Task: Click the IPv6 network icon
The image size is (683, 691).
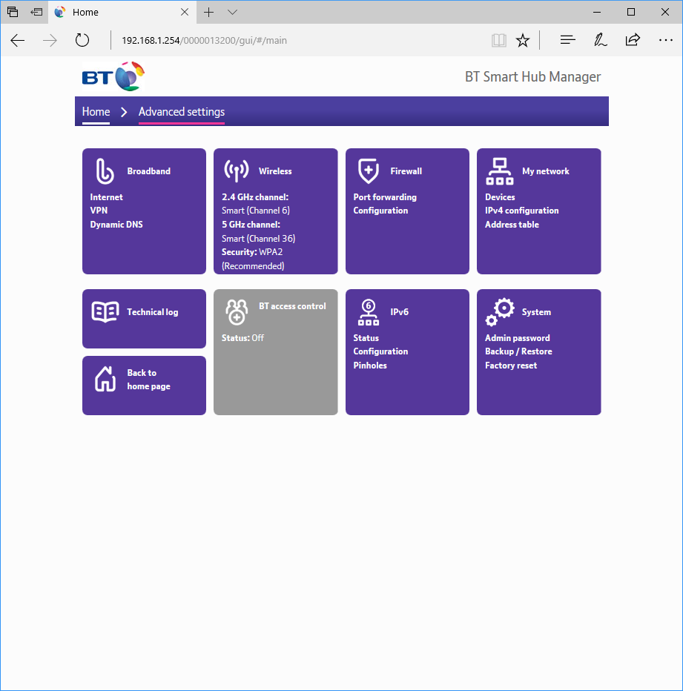Action: [x=368, y=312]
